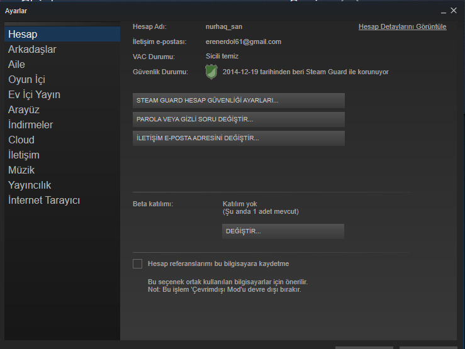The image size is (465, 349).
Task: Click the beta katılımı Değiştir button
Action: pos(283,231)
